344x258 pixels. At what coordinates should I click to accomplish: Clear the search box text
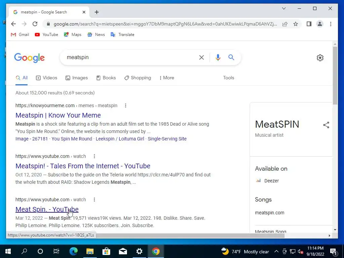202,57
